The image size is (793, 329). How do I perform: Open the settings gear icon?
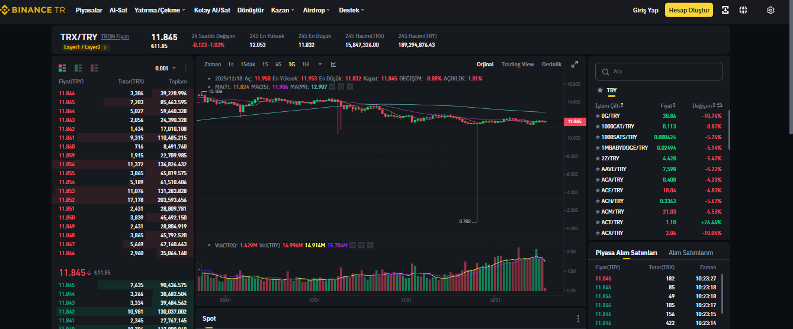pos(770,10)
